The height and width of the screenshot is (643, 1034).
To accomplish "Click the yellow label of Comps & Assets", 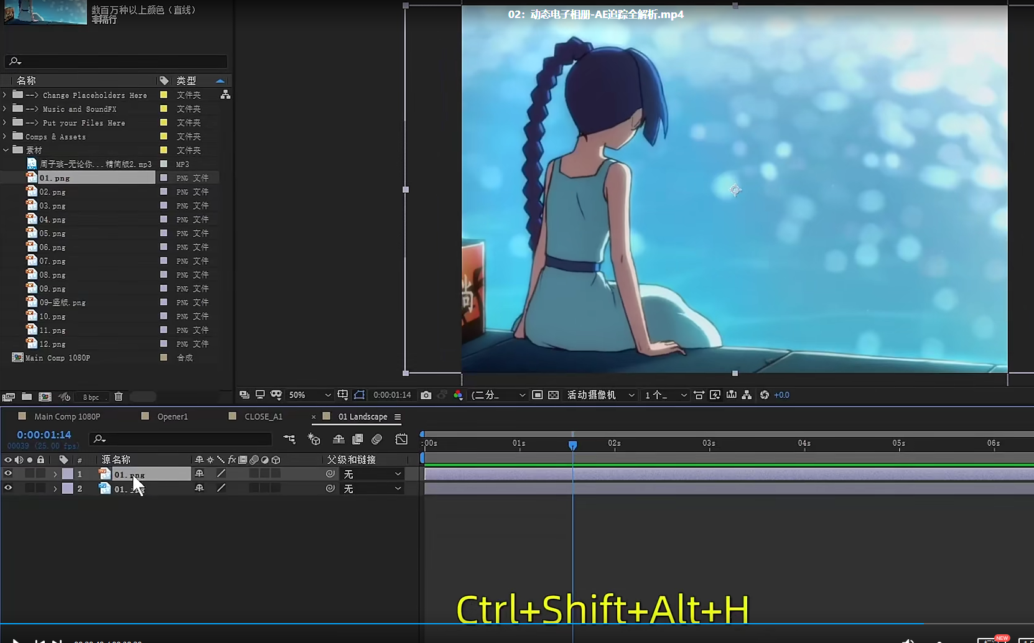I will (164, 136).
